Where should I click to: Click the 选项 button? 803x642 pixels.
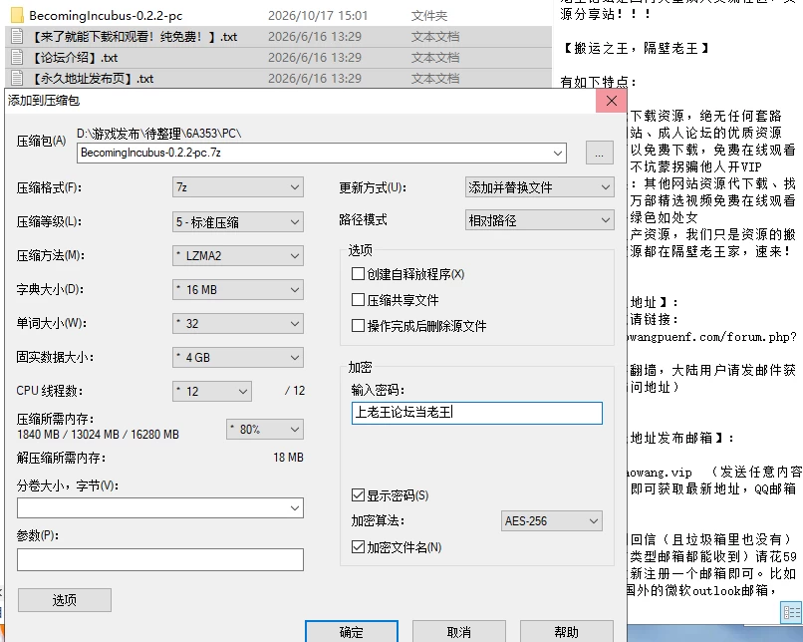point(65,600)
